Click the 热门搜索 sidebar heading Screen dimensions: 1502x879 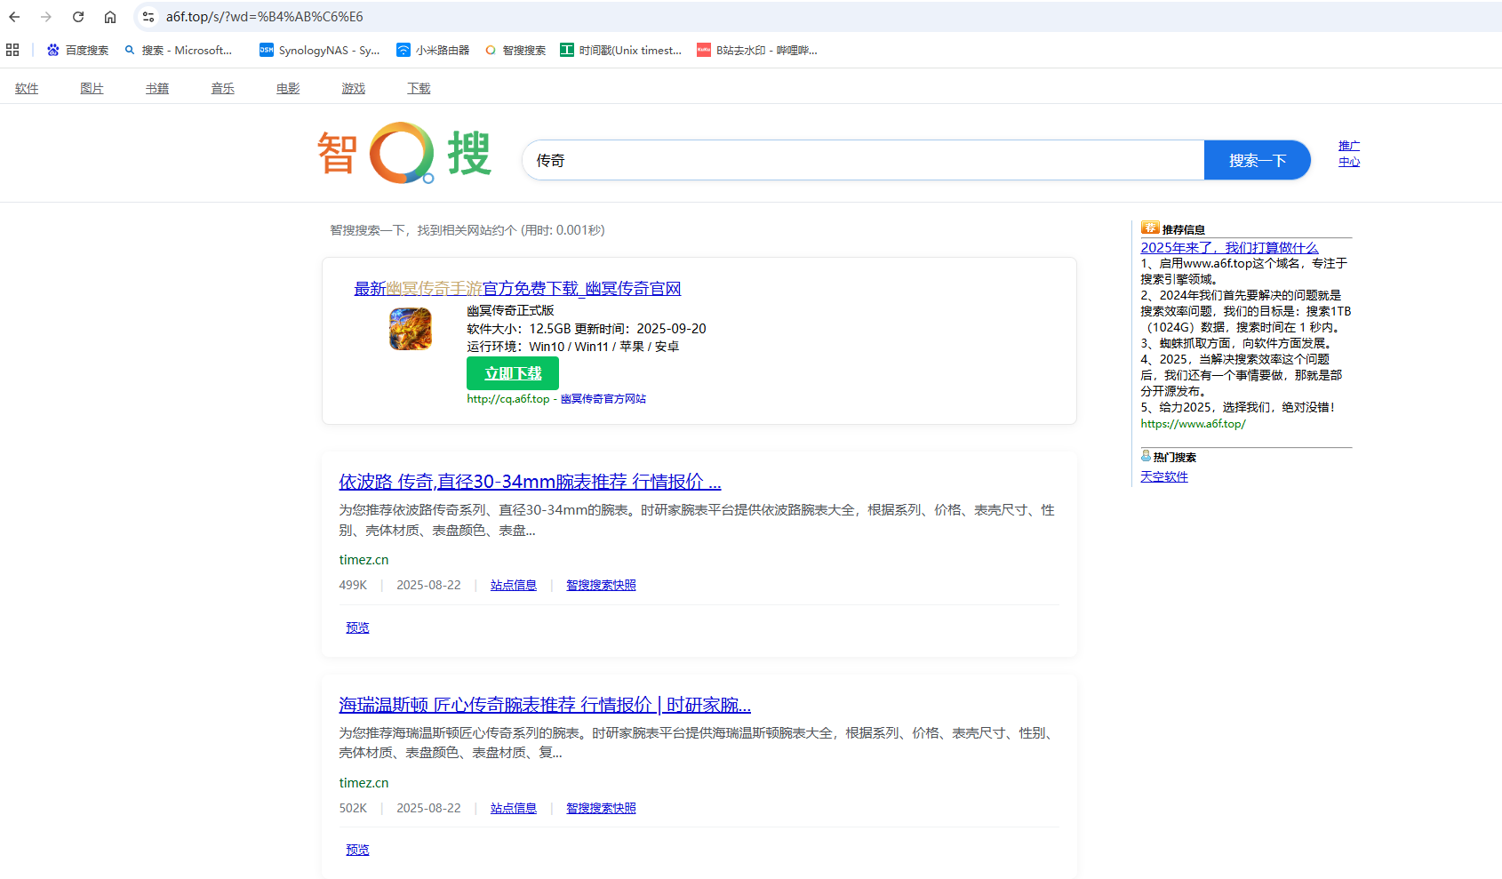1174,457
